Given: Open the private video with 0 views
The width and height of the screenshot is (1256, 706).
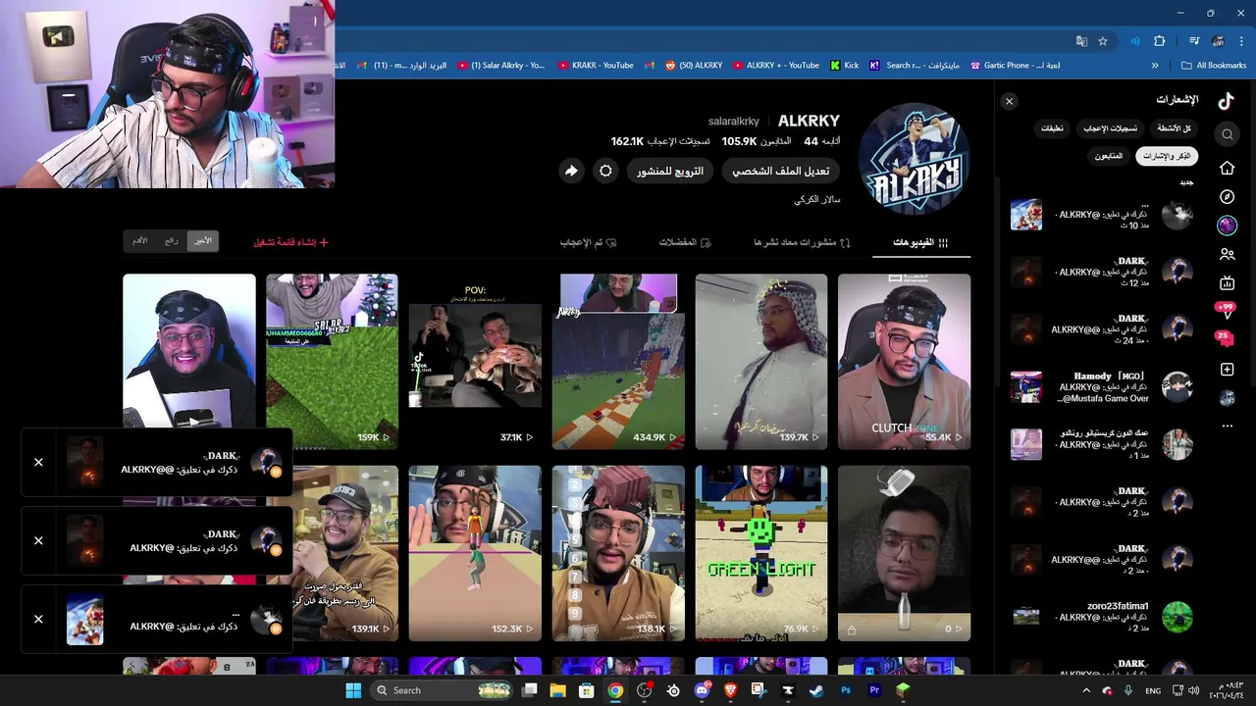Looking at the screenshot, I should point(904,553).
